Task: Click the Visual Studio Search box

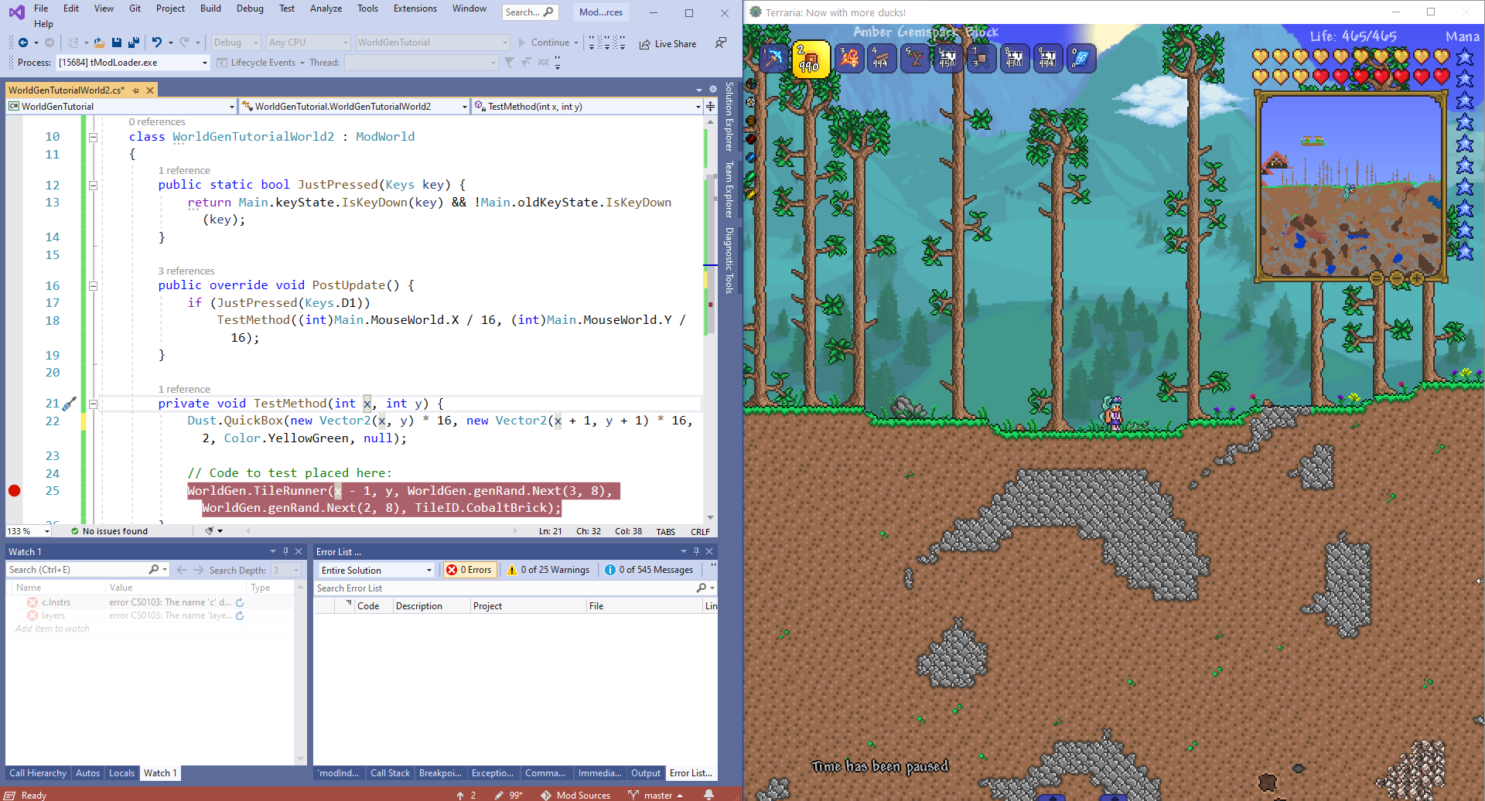Action: pos(530,12)
